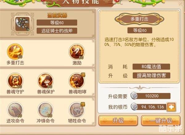Open the 兽魂咆哮 skill icon
The image size is (185, 135).
[77, 81]
